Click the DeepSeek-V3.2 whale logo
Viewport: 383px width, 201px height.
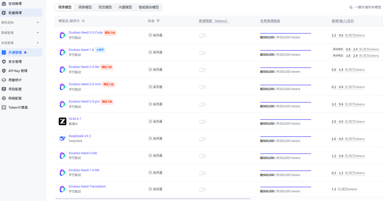[x=63, y=138]
